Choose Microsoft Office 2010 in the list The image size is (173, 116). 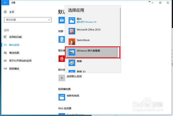point(93,31)
